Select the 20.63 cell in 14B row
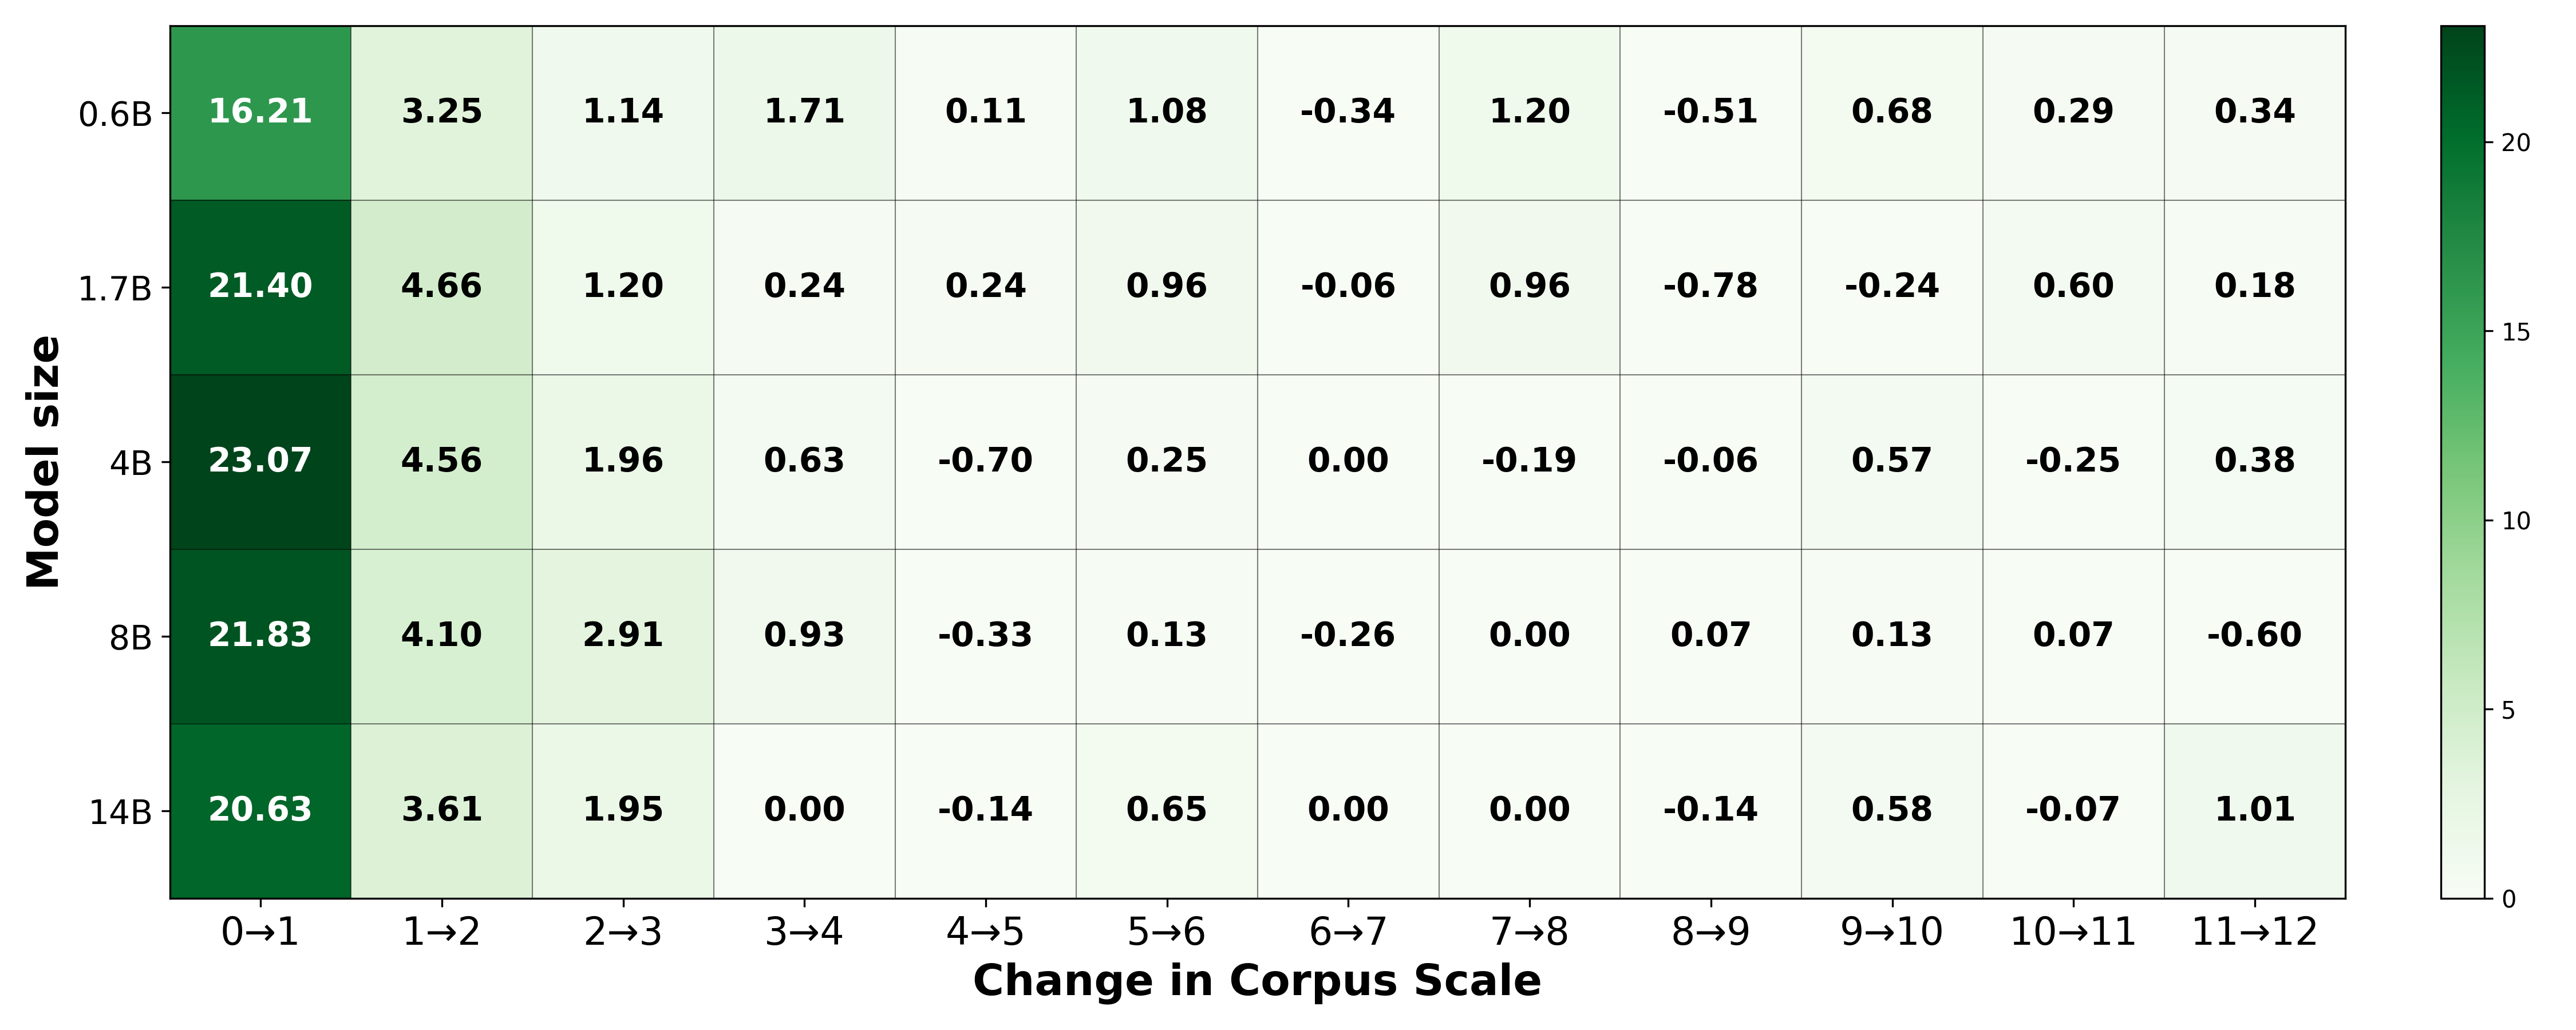 click(260, 810)
